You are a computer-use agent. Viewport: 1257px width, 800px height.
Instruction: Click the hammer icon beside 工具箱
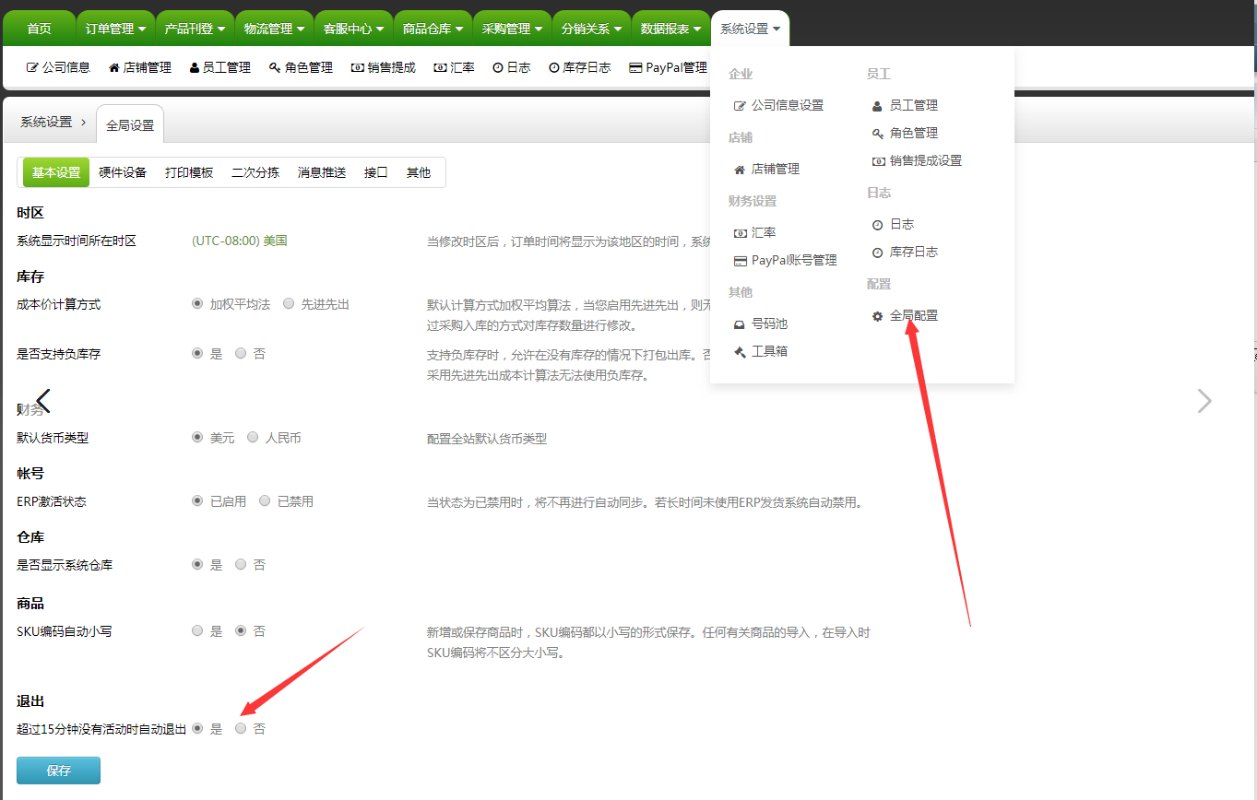739,352
